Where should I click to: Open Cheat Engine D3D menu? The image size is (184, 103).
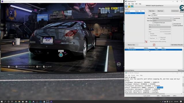136,4
